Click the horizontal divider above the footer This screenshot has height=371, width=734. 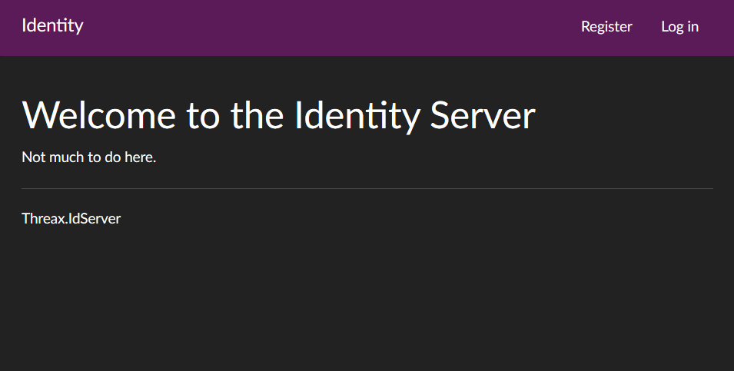click(x=367, y=188)
